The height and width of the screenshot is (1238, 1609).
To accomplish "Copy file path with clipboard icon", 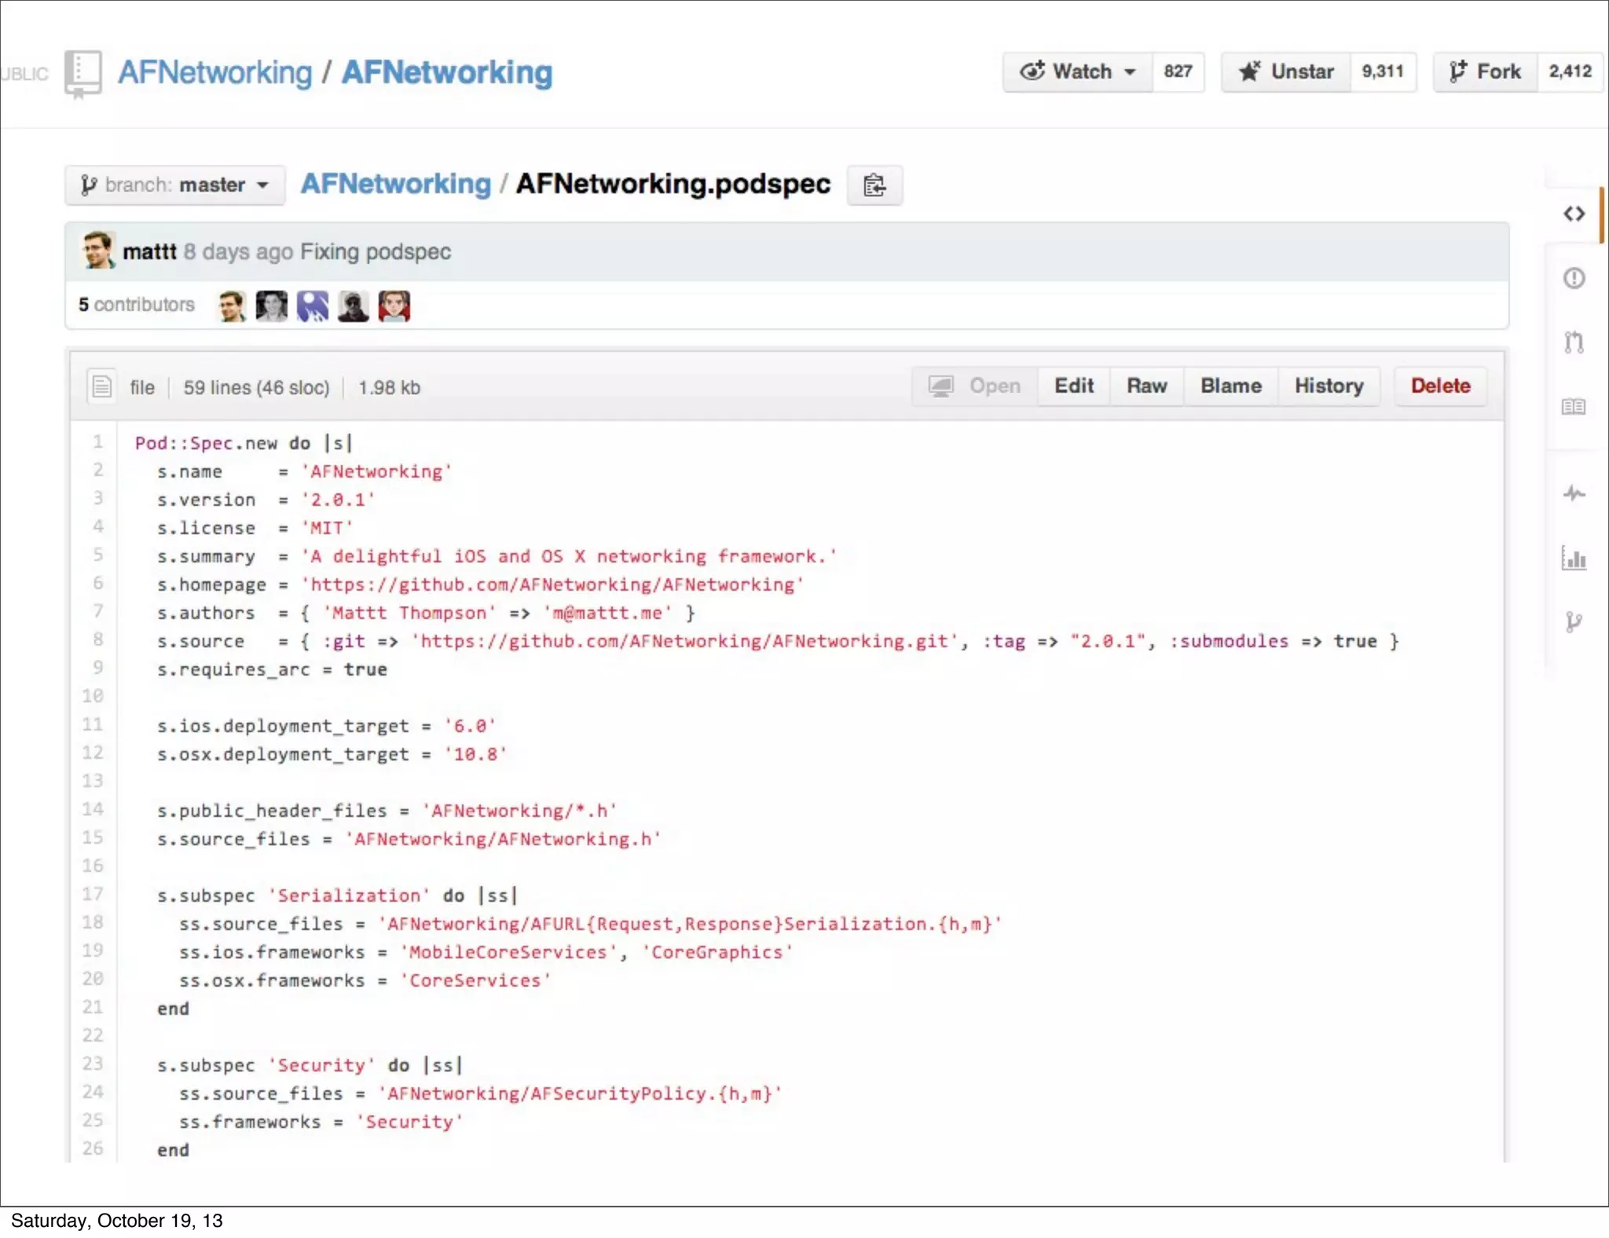I will coord(874,185).
